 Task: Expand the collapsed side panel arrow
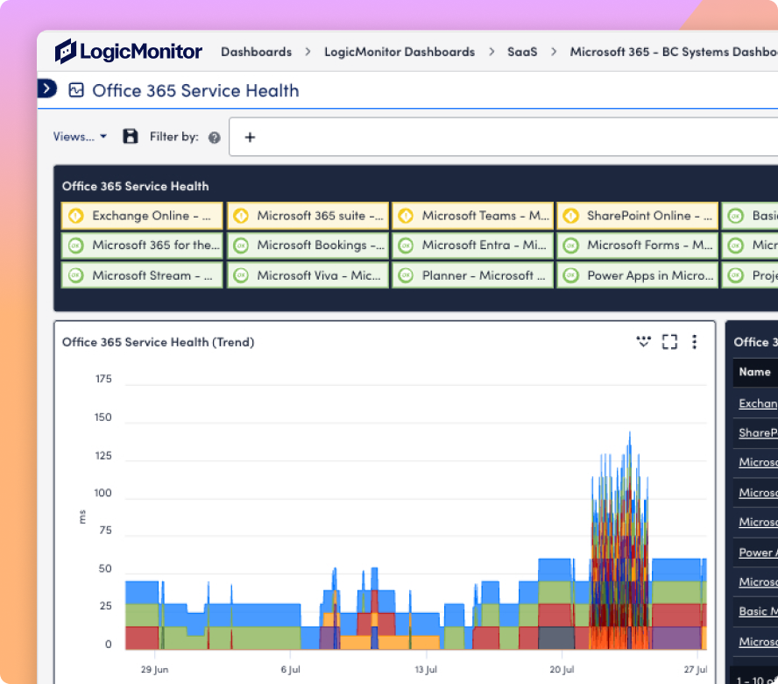click(x=47, y=89)
